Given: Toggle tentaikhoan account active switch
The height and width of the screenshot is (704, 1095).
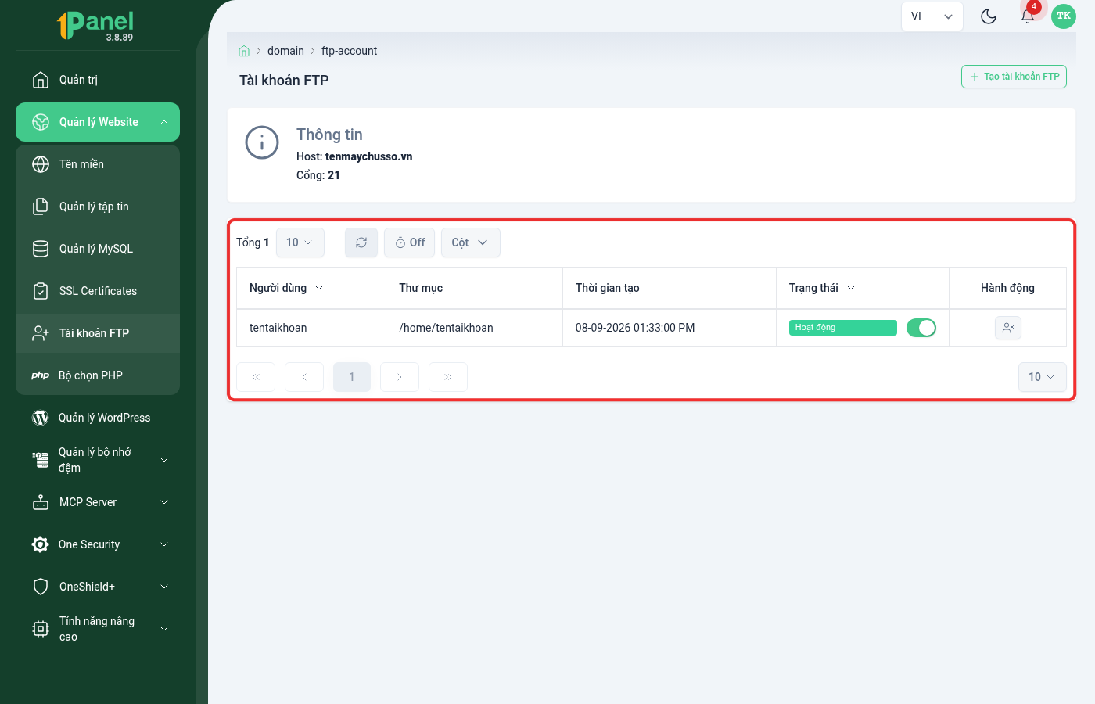Looking at the screenshot, I should coord(921,328).
